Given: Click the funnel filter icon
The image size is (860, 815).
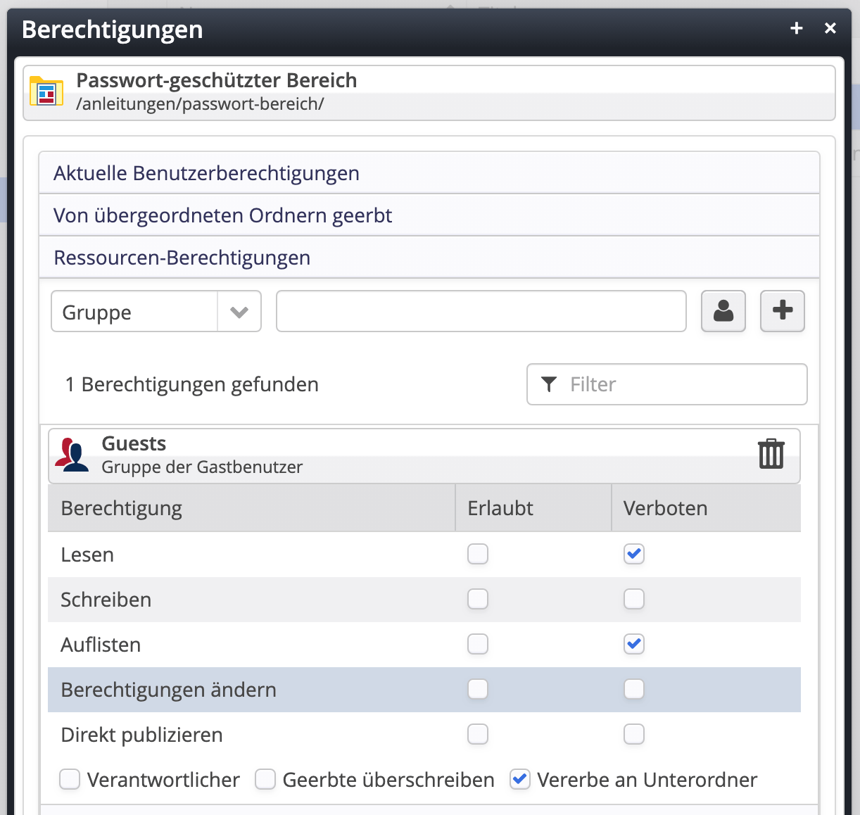Looking at the screenshot, I should point(549,384).
